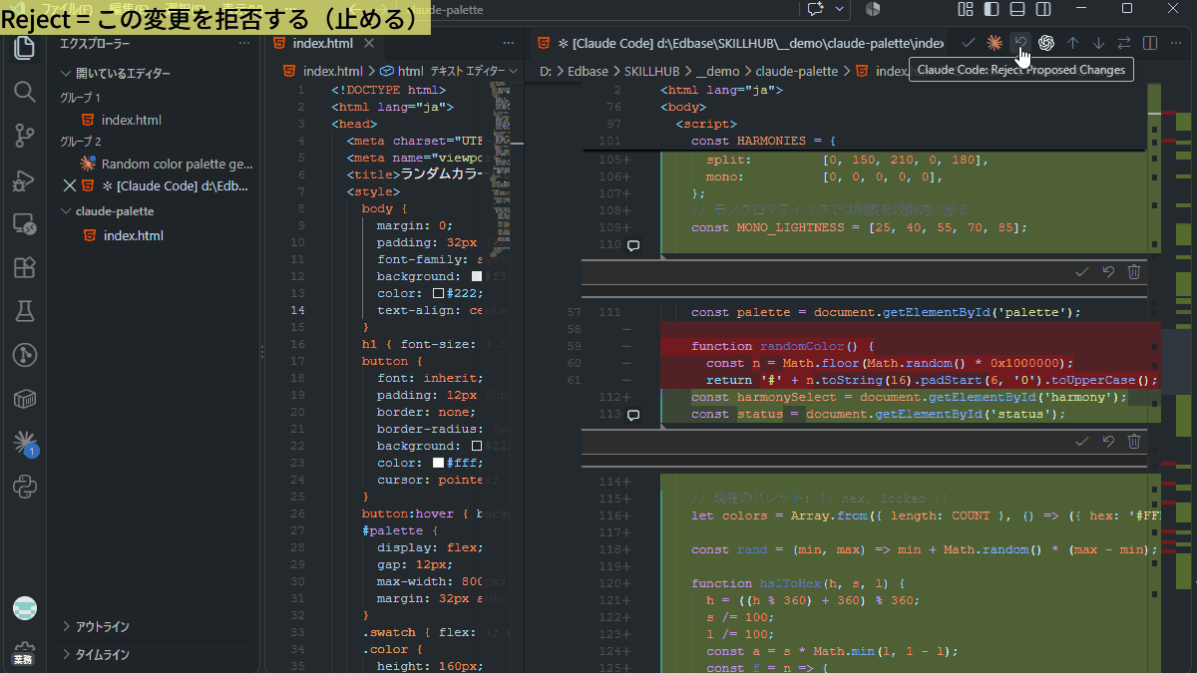
Task: Open the Python activity bar view
Action: pyautogui.click(x=25, y=487)
